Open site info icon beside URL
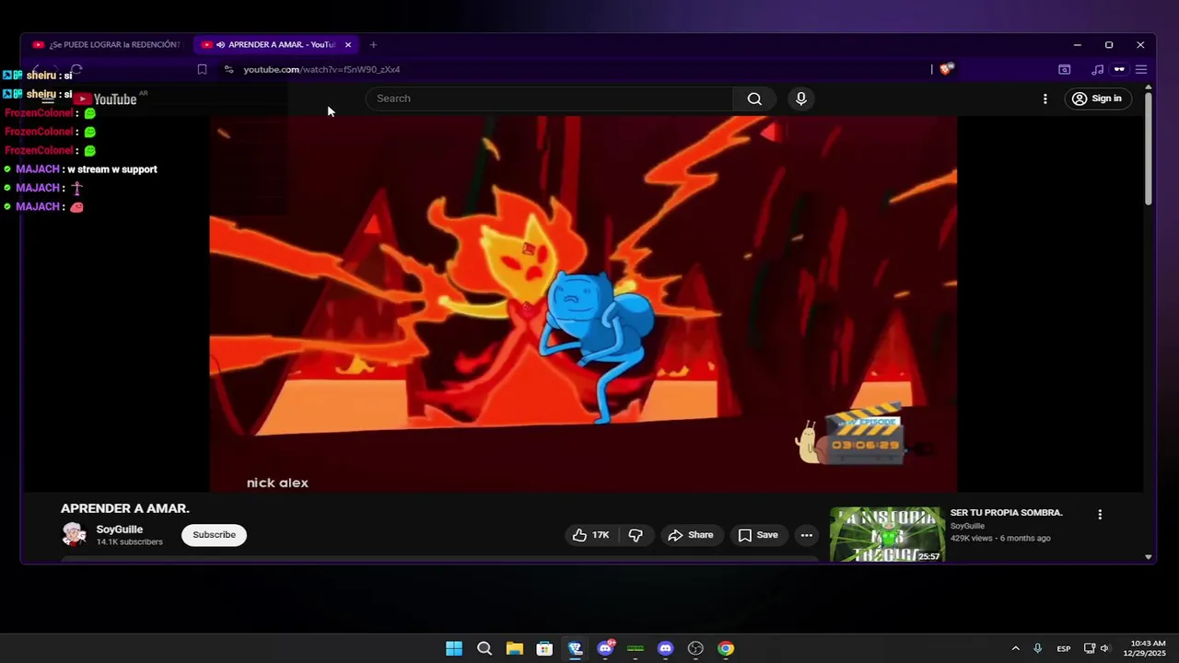Image resolution: width=1179 pixels, height=663 pixels. [x=228, y=69]
